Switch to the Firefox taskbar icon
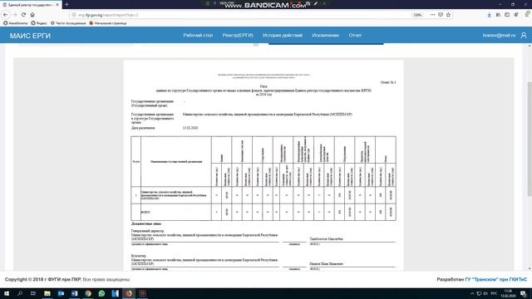The width and height of the screenshot is (532, 299). (129, 293)
